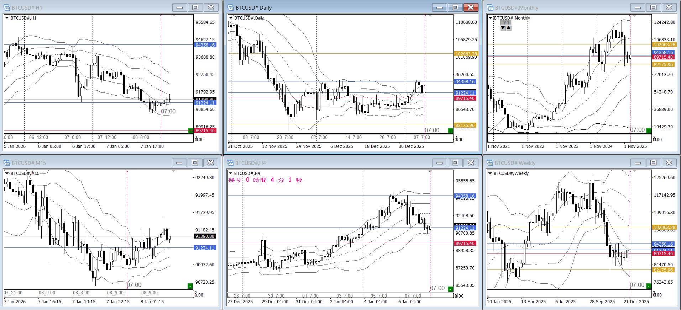Click the chart icon in BTCUSD#,H4 title bar
The height and width of the screenshot is (310, 681).
[231, 163]
